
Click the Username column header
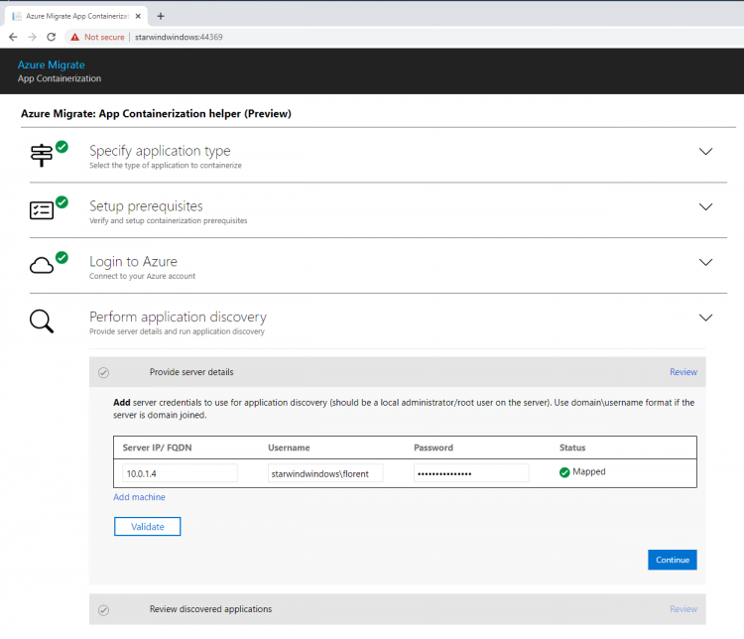click(289, 447)
